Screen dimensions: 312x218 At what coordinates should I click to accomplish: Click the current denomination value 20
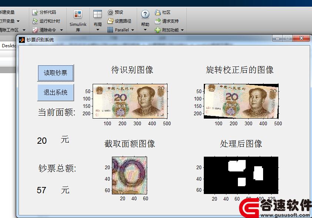42,141
